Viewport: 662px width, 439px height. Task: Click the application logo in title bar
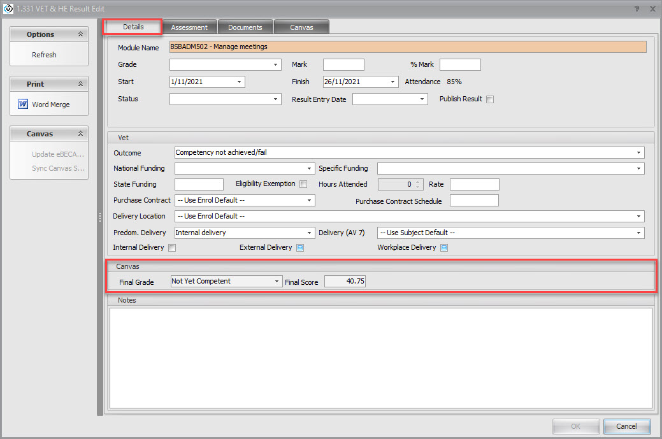point(8,9)
